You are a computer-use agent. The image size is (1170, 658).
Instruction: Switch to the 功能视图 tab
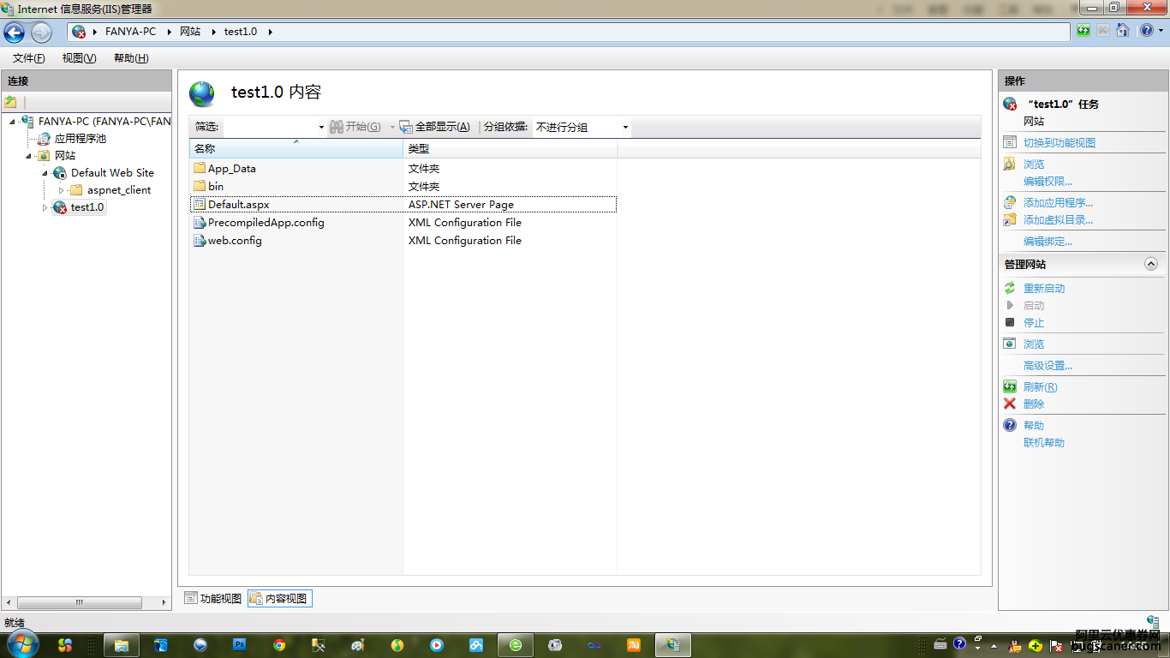point(213,599)
